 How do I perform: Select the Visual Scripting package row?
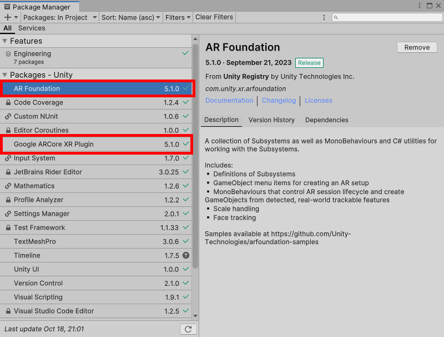[x=95, y=297]
